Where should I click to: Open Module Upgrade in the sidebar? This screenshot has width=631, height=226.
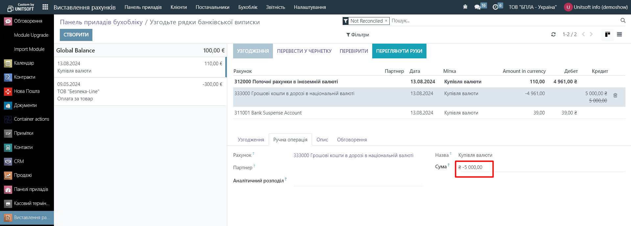point(27,35)
